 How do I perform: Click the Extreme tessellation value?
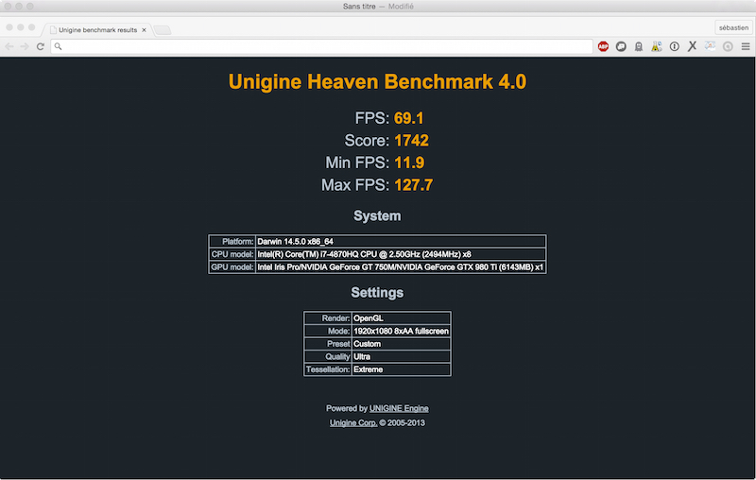(x=401, y=369)
